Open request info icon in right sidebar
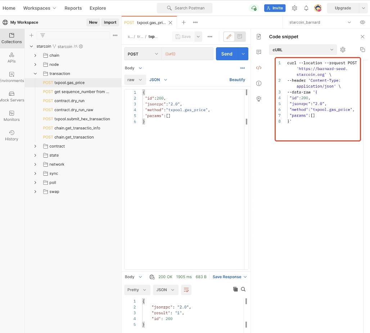The width and height of the screenshot is (370, 333). click(259, 83)
